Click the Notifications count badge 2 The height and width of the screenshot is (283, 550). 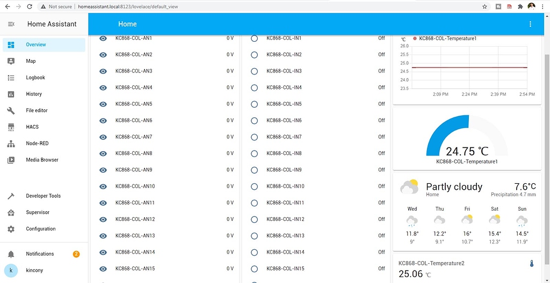pyautogui.click(x=76, y=254)
